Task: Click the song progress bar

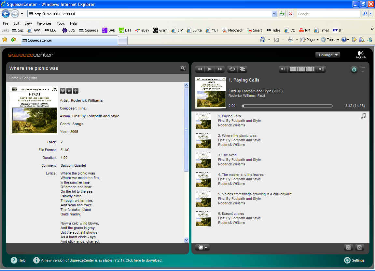Action: click(x=287, y=106)
